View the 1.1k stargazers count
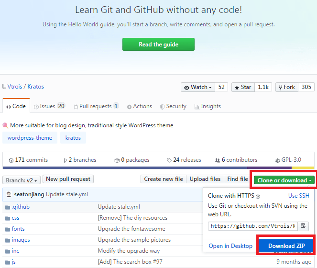Image resolution: width=317 pixels, height=268 pixels. coord(263,87)
